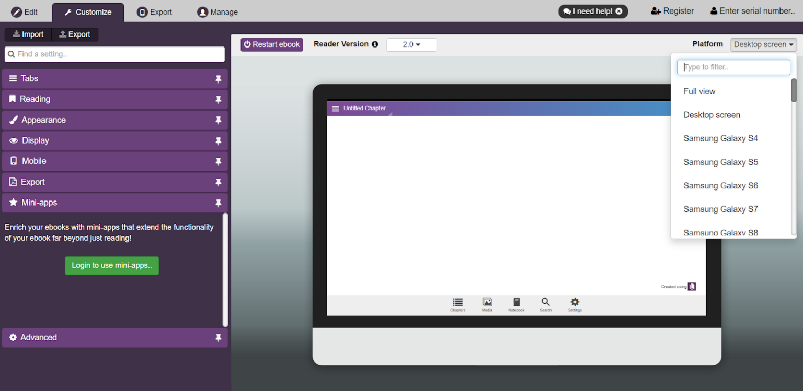The height and width of the screenshot is (391, 803).
Task: Click the Restart ebook button
Action: [271, 44]
